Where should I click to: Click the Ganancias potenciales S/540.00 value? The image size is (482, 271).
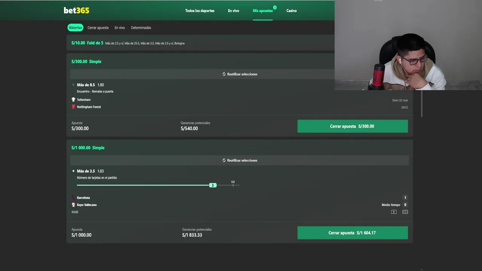click(189, 128)
